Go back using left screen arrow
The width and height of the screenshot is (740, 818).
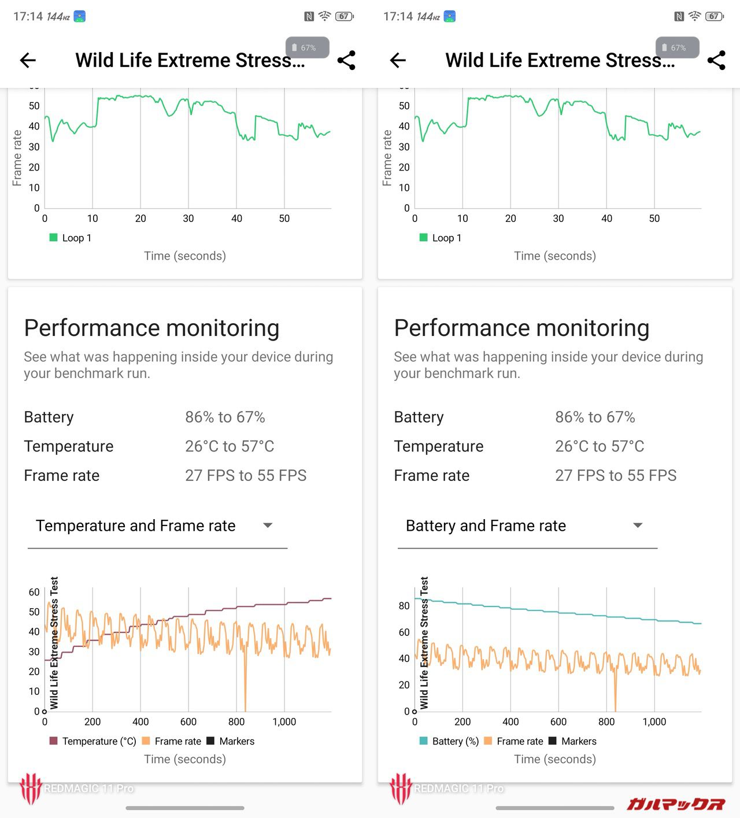click(28, 60)
